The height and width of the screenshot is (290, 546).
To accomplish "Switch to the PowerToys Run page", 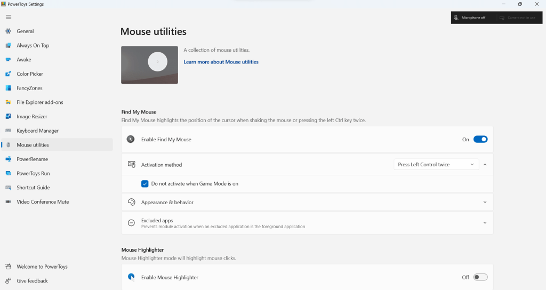I will point(57,173).
